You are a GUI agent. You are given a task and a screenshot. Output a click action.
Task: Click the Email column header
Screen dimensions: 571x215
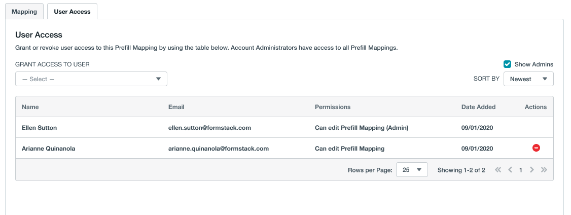pyautogui.click(x=176, y=107)
